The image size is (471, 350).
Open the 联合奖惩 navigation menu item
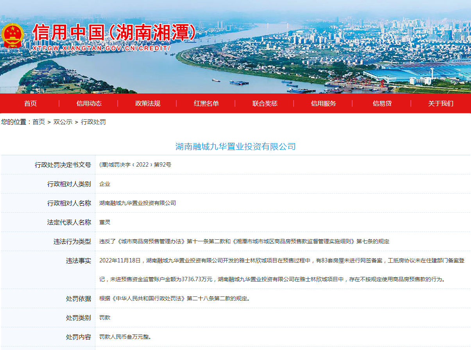265,103
